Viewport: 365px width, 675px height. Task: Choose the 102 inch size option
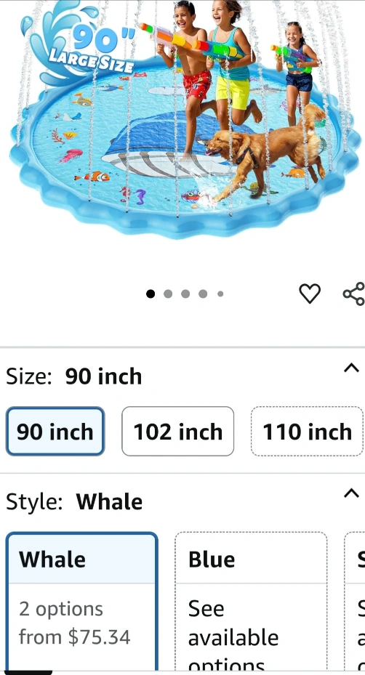pos(177,432)
